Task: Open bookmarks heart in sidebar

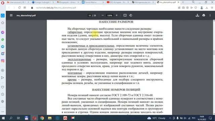Action: pyautogui.click(x=3, y=87)
